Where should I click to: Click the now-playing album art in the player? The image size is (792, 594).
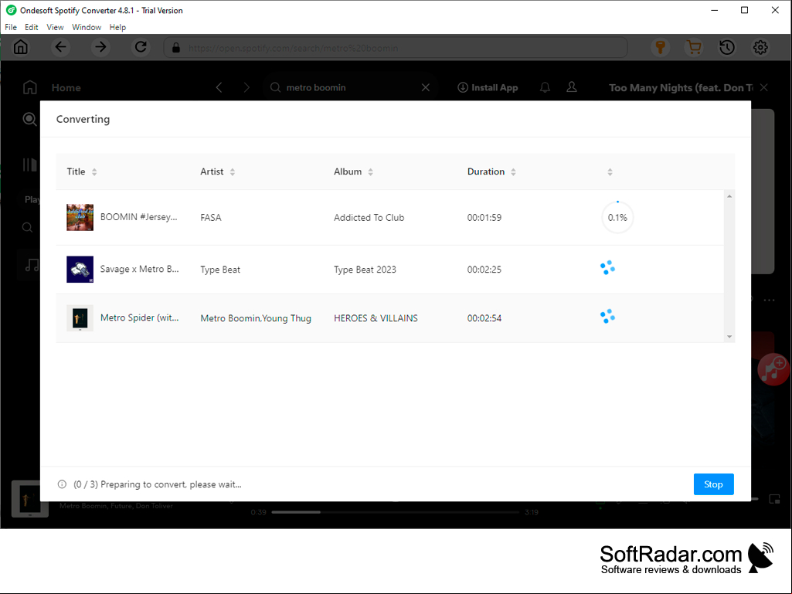(x=30, y=499)
